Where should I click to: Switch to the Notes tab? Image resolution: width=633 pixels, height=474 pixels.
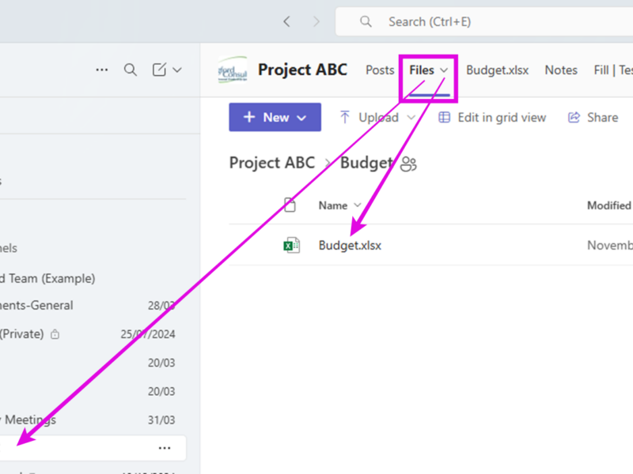[561, 70]
